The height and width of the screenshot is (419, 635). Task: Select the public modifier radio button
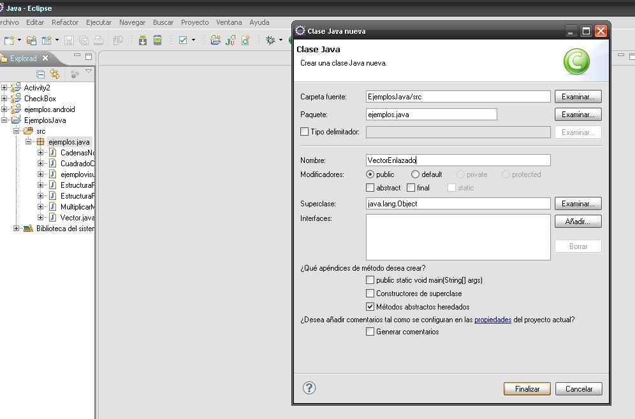(x=370, y=174)
